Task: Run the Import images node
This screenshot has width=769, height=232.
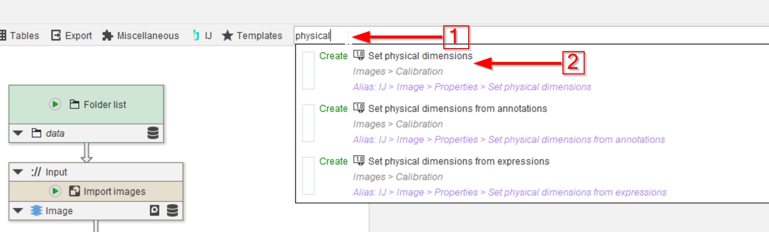Action: pos(55,191)
